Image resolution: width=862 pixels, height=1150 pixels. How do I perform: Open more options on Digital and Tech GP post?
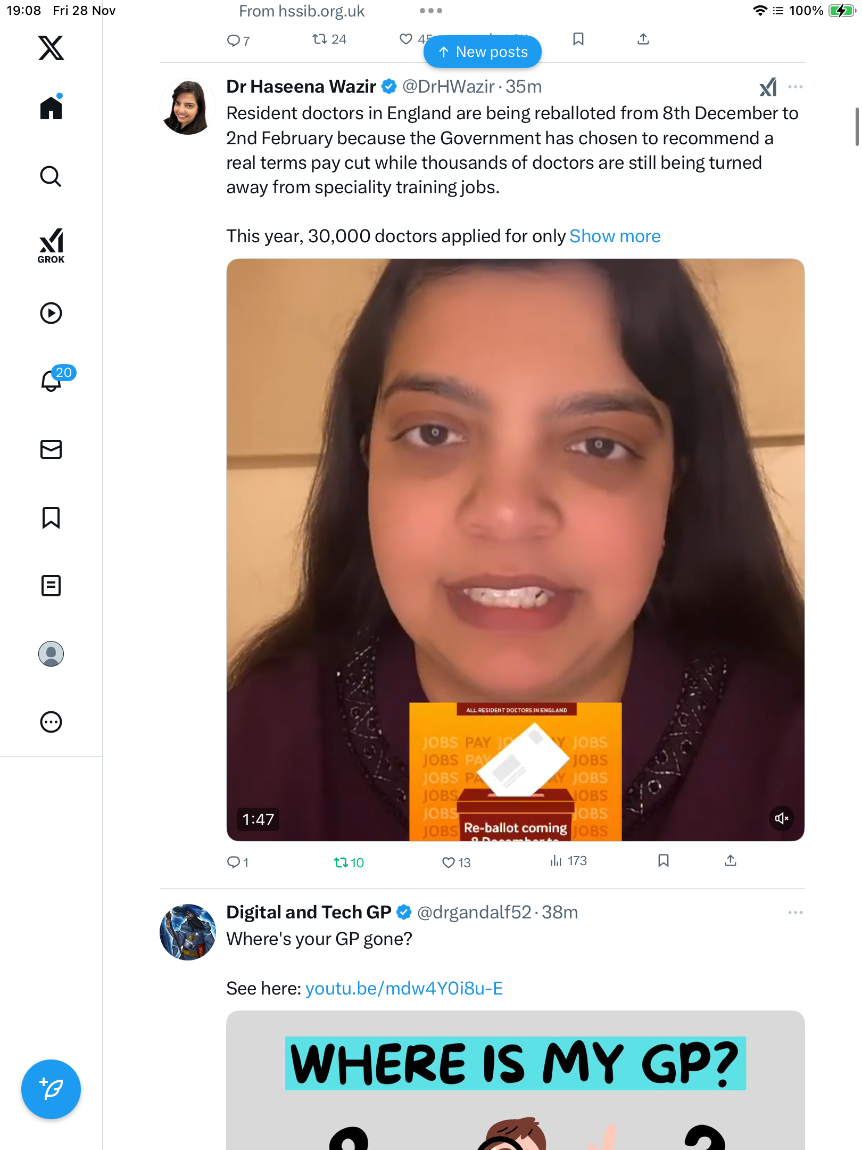795,913
